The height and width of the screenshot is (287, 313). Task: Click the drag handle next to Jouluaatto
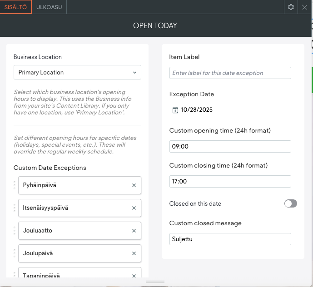pos(15,231)
